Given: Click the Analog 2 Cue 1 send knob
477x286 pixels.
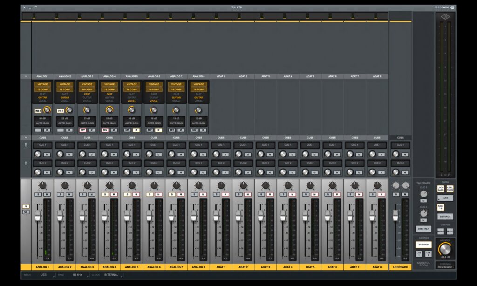Looking at the screenshot, I should click(60, 154).
